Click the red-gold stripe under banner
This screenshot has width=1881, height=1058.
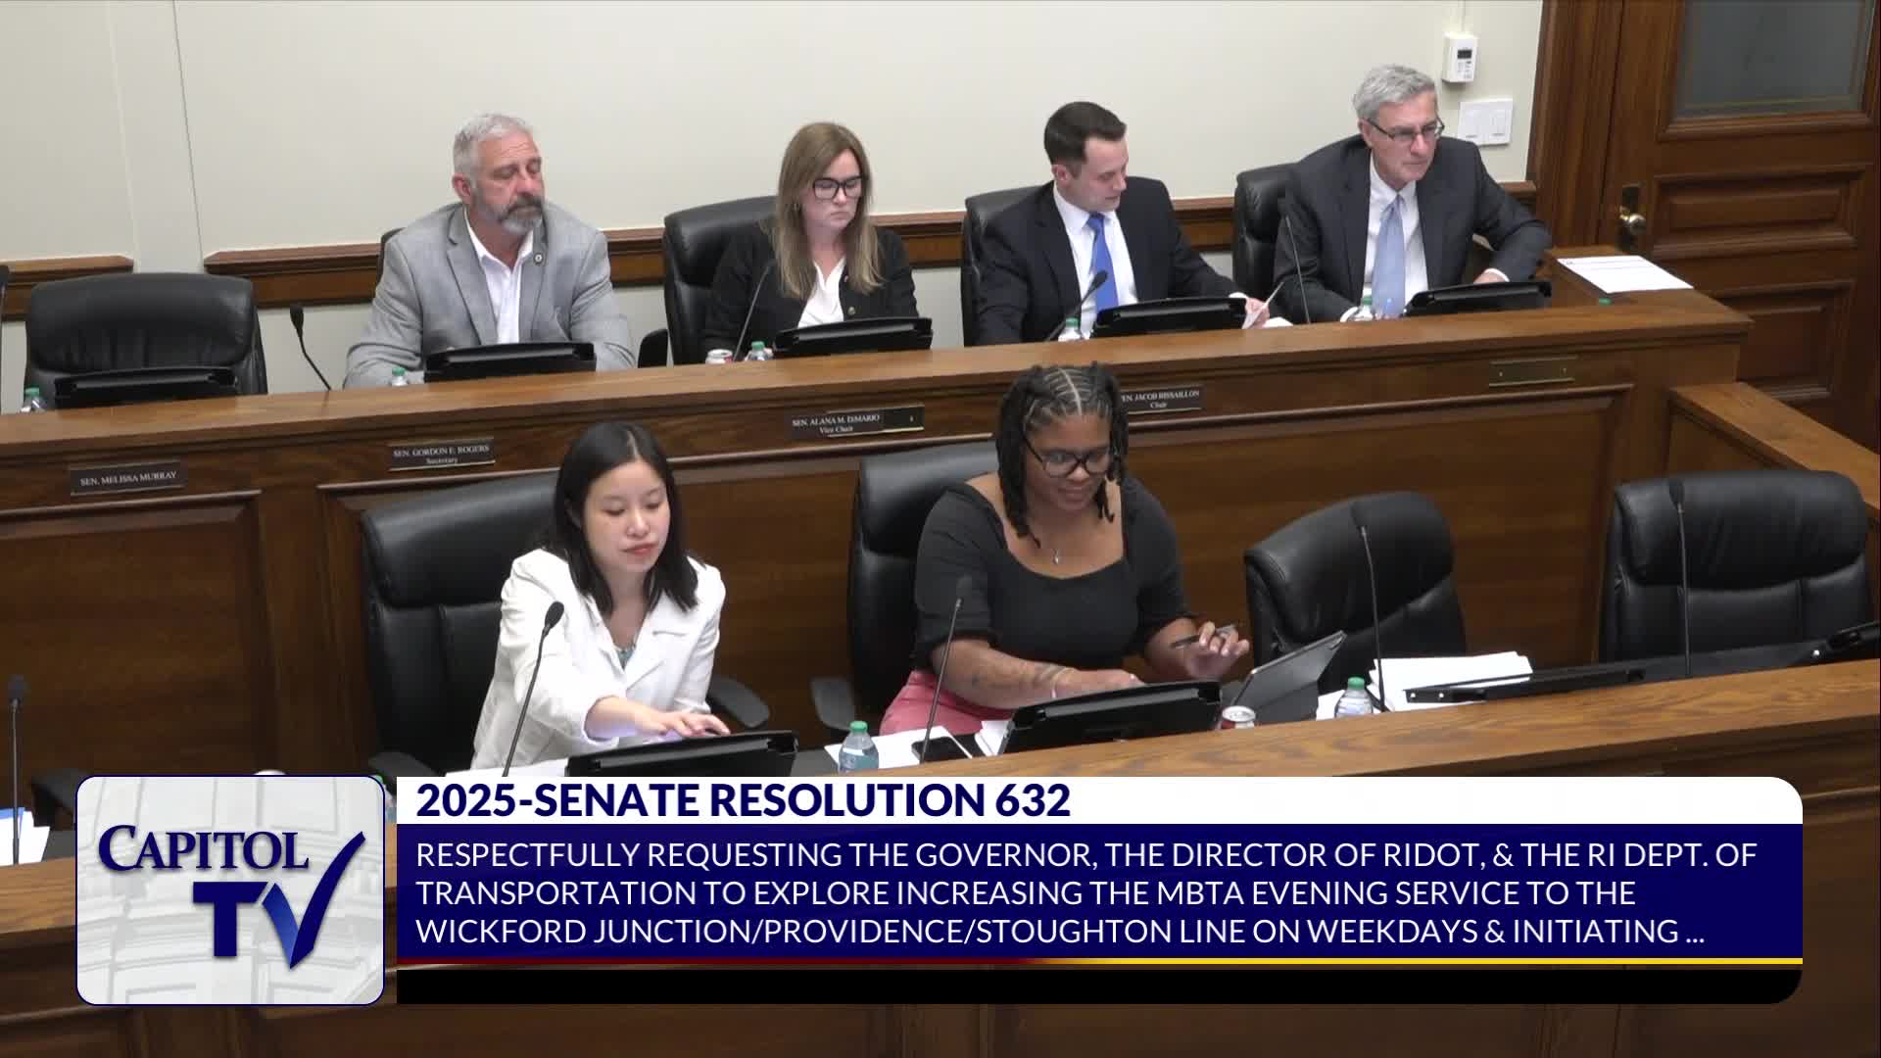(x=1099, y=961)
